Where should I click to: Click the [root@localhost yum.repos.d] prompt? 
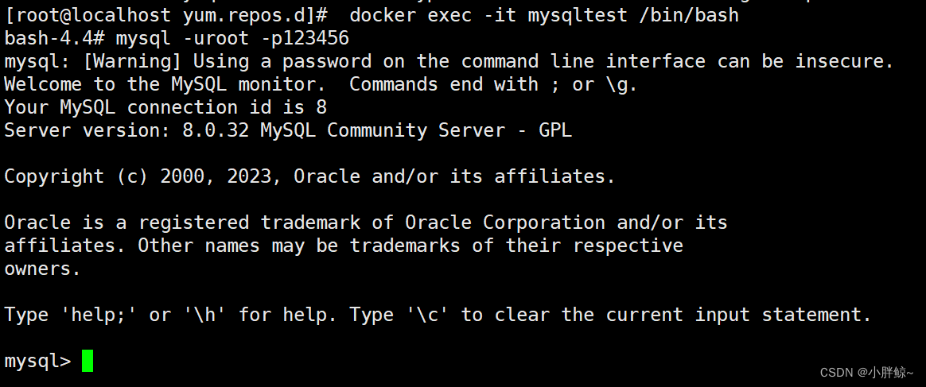pos(166,15)
